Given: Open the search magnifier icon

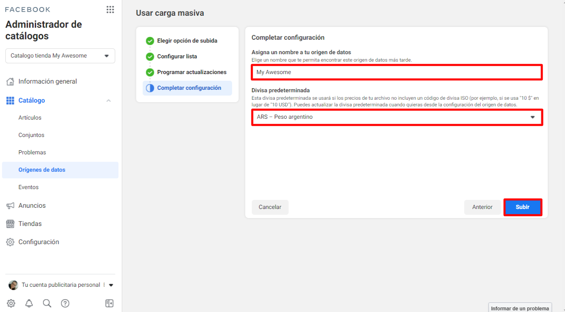Looking at the screenshot, I should (47, 303).
